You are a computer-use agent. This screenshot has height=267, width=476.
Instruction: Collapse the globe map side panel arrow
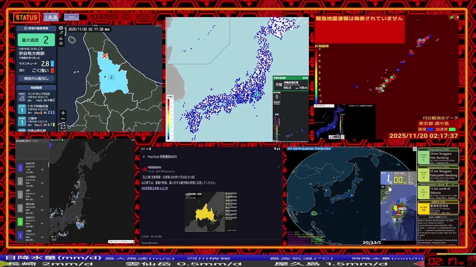415,149
